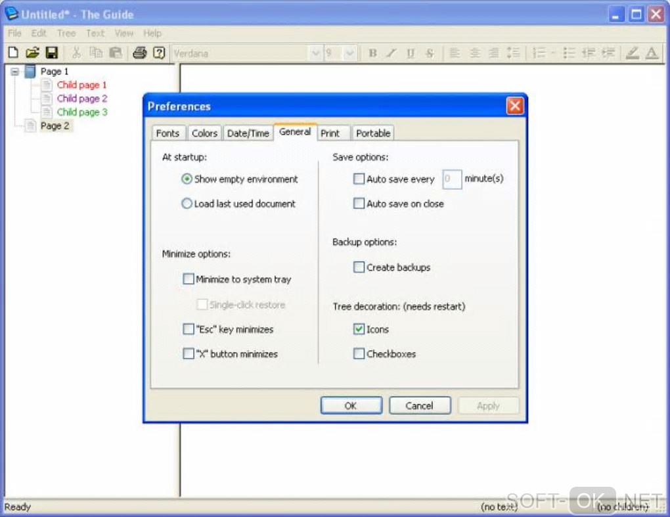This screenshot has width=670, height=517.
Task: Enable Checkboxes tree decoration option
Action: click(359, 354)
